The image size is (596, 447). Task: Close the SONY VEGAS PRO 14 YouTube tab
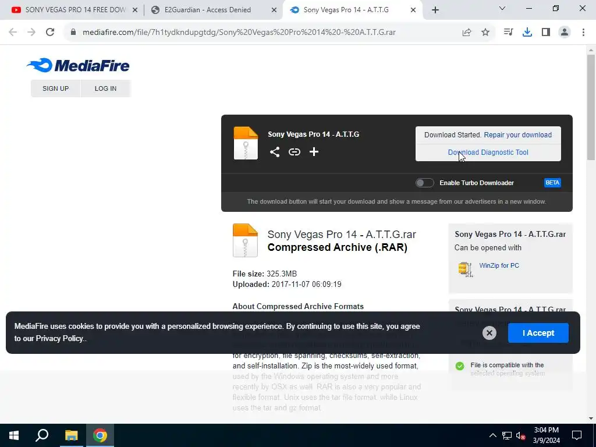click(x=135, y=10)
